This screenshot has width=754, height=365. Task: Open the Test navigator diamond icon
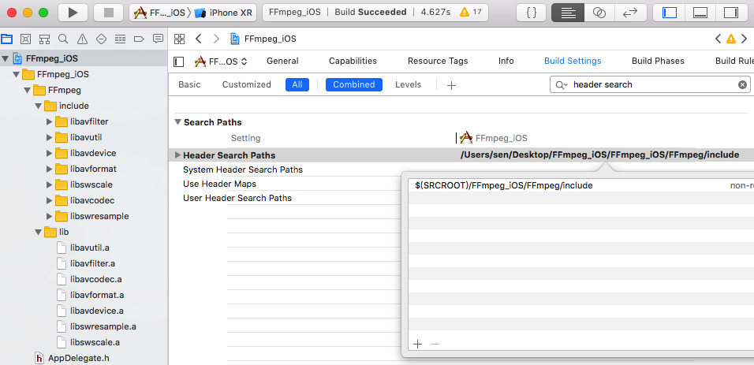(x=101, y=39)
